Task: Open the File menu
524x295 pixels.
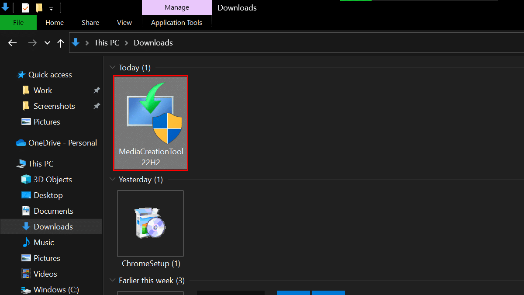Action: (x=18, y=22)
